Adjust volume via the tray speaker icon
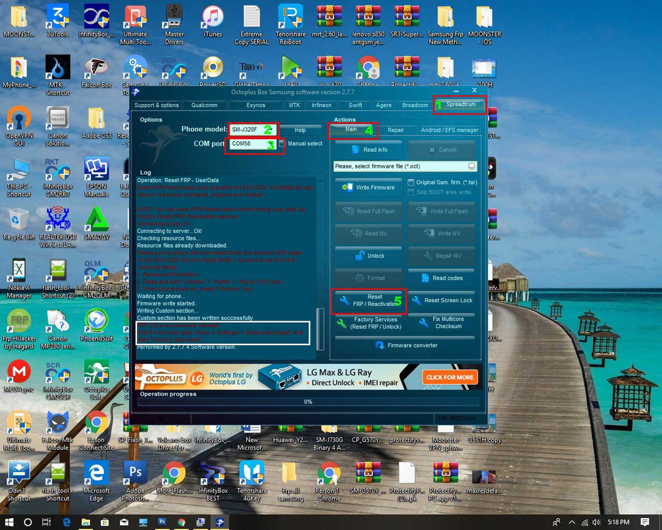662x530 pixels. (x=596, y=523)
